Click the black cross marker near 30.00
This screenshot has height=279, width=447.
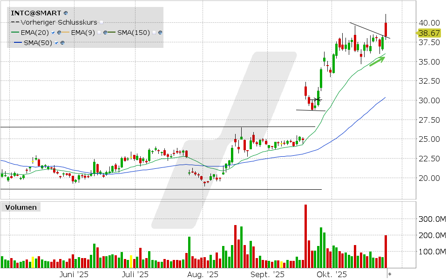pos(318,100)
